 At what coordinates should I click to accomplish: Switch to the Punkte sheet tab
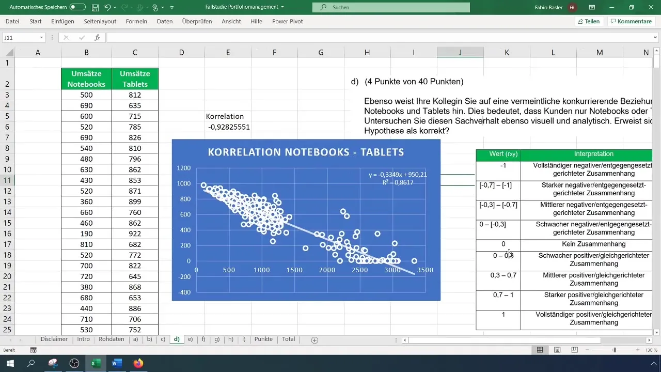click(x=263, y=339)
